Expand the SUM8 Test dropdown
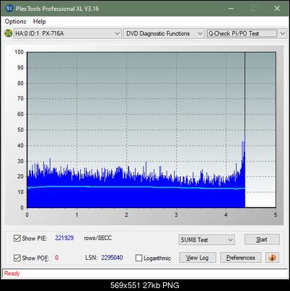Screen dimensions: 290x291 [207, 240]
